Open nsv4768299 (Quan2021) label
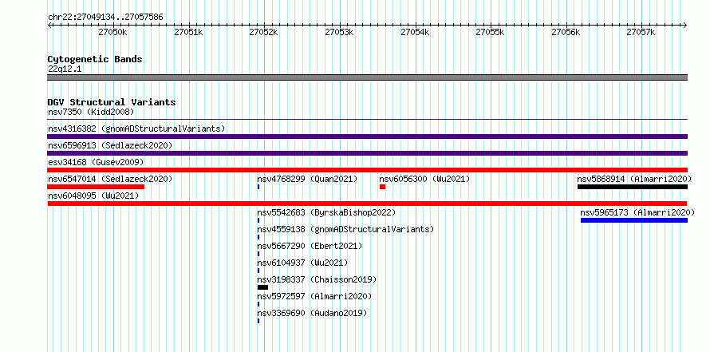This screenshot has width=710, height=352. pyautogui.click(x=307, y=179)
